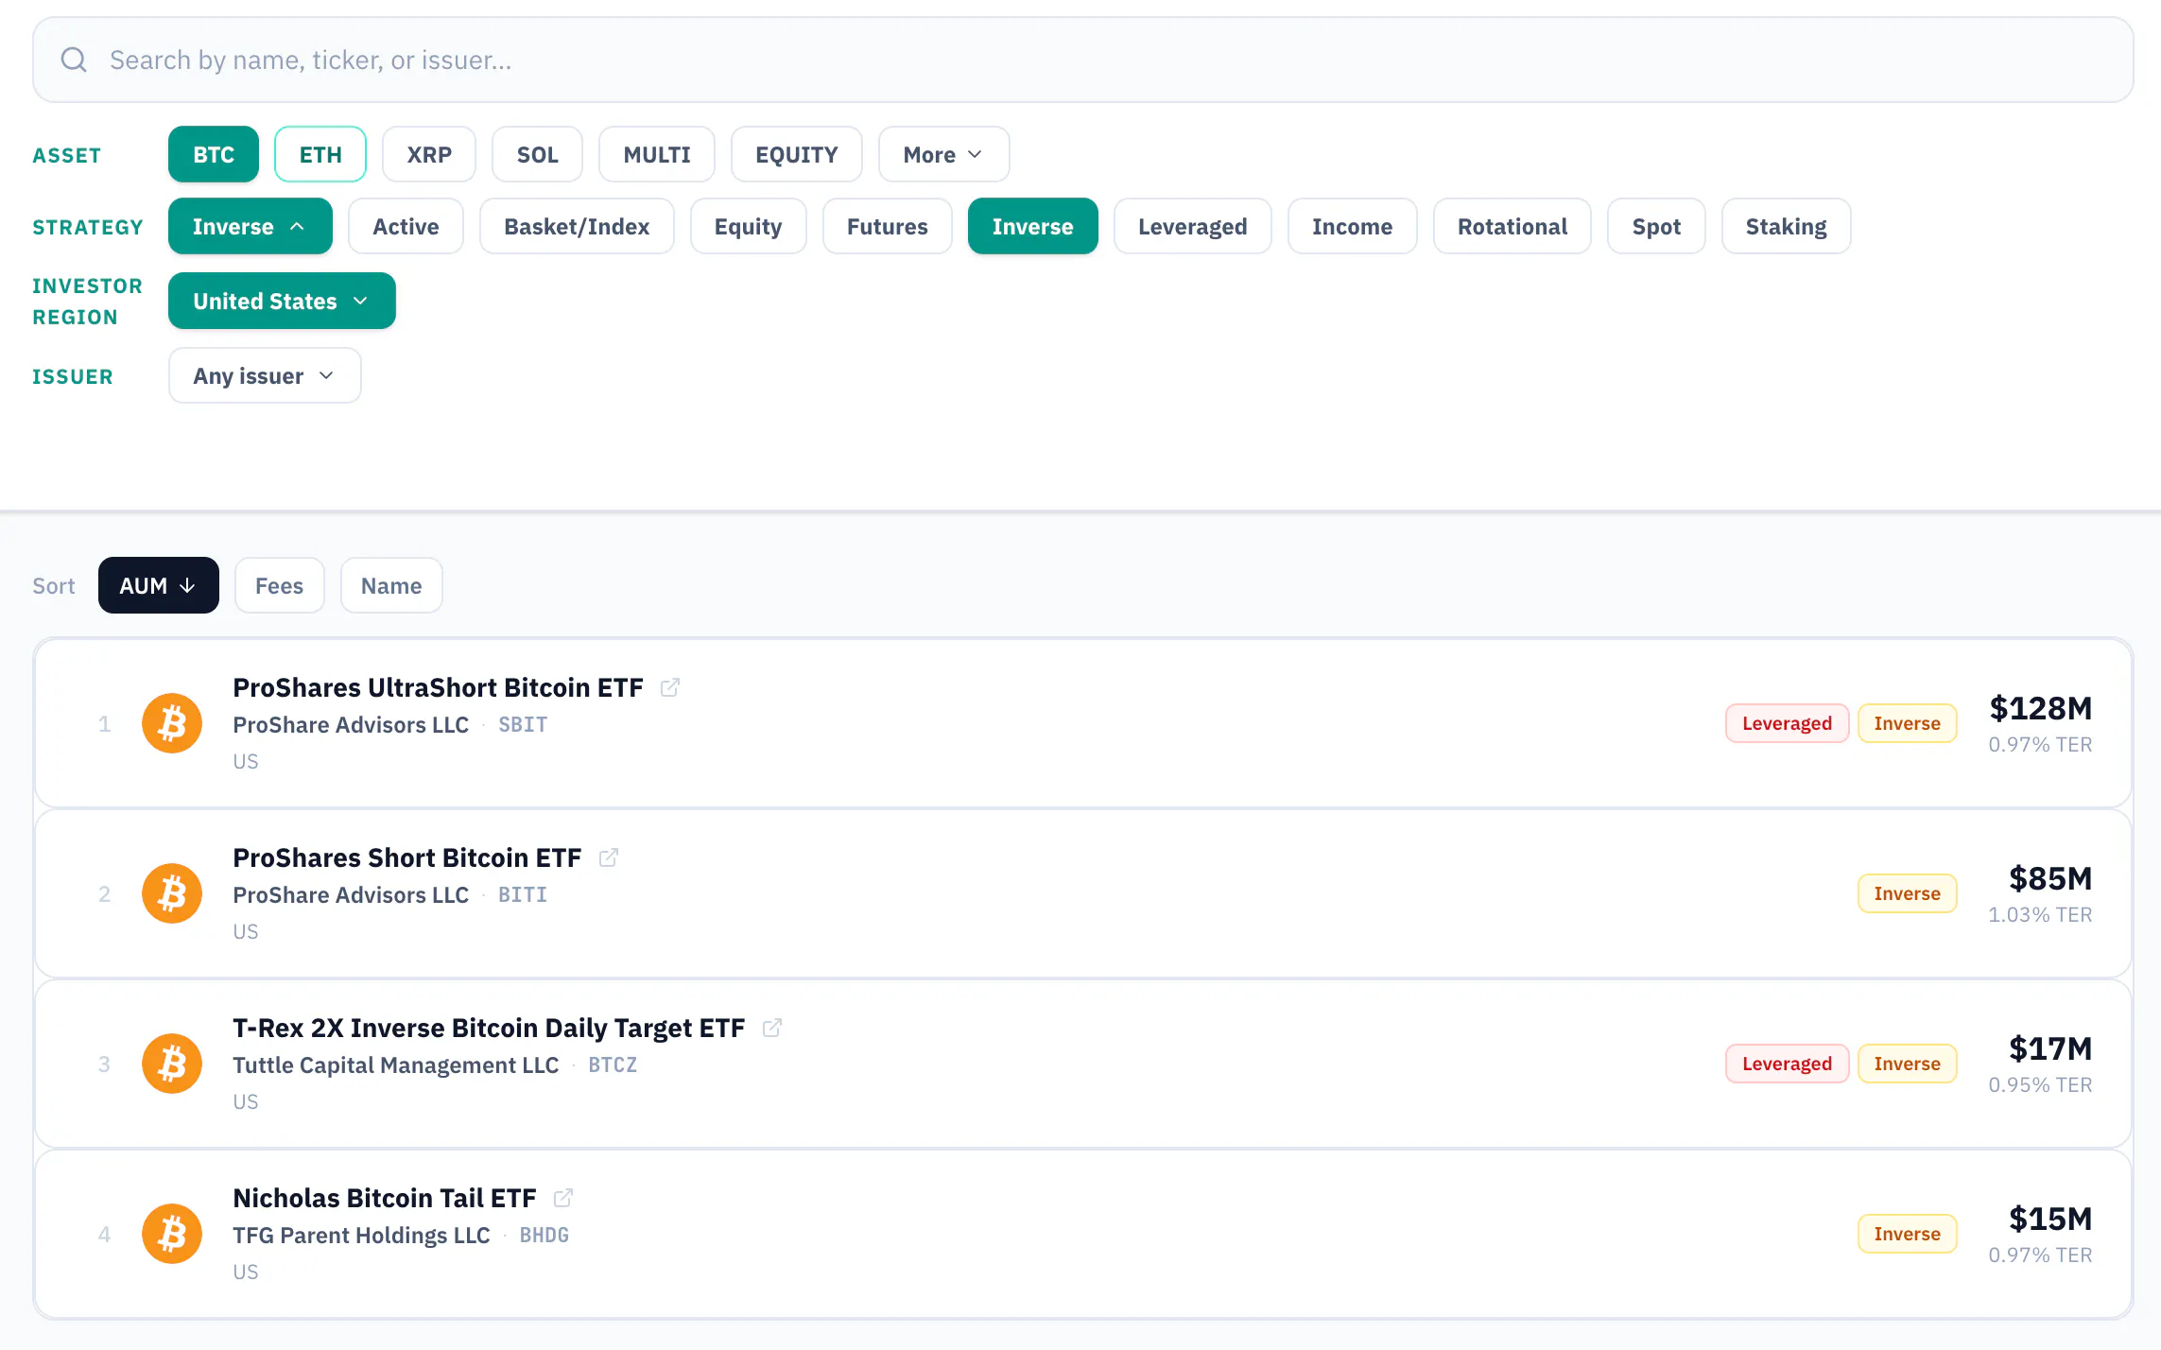Viewport: 2161px width, 1350px height.
Task: Click the 1.03% TER fee text
Action: 2040,915
